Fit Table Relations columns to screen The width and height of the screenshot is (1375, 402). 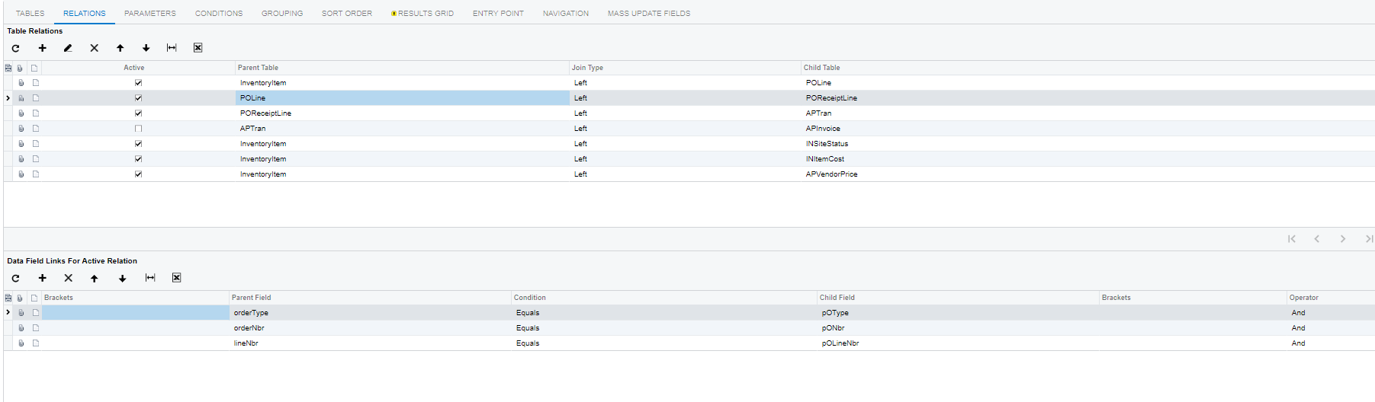coord(172,48)
